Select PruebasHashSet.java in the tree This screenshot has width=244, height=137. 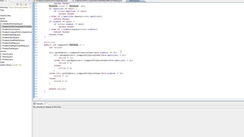pos(11,37)
